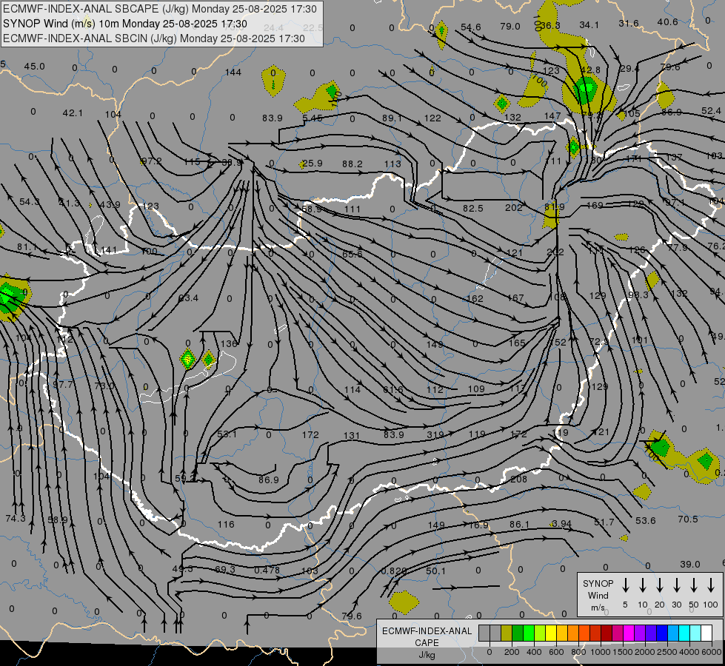
Task: Click the map value 39.0
Action: [x=690, y=565]
